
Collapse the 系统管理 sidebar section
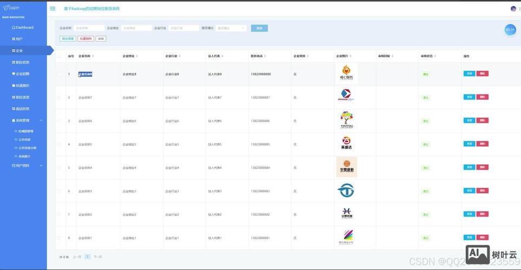tap(41, 120)
